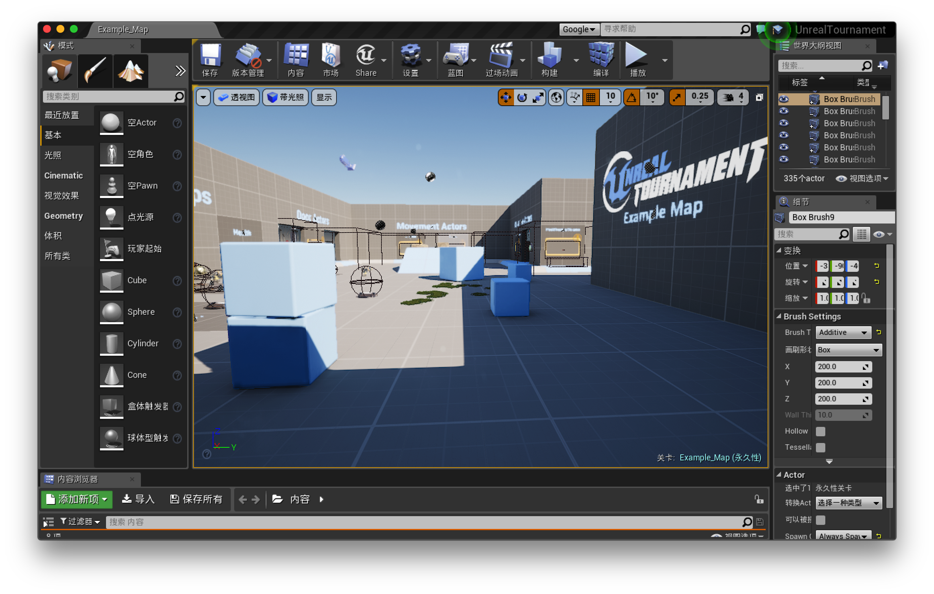The width and height of the screenshot is (934, 594).
Task: Select the Cinematic category tab
Action: (64, 176)
